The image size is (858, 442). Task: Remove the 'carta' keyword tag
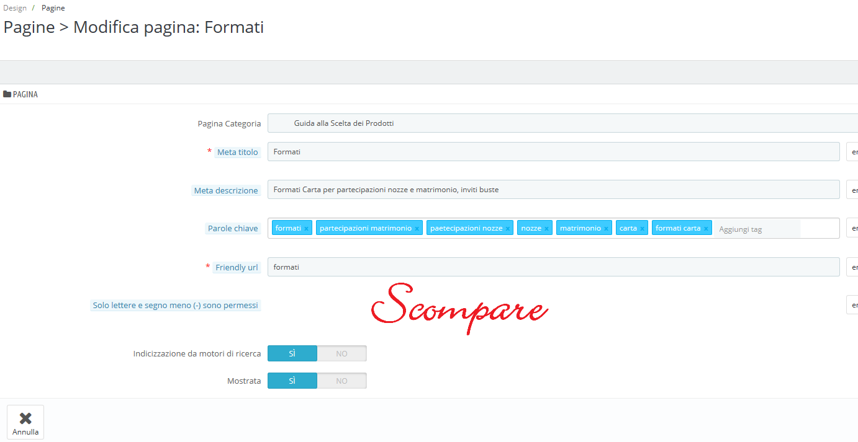[643, 229]
